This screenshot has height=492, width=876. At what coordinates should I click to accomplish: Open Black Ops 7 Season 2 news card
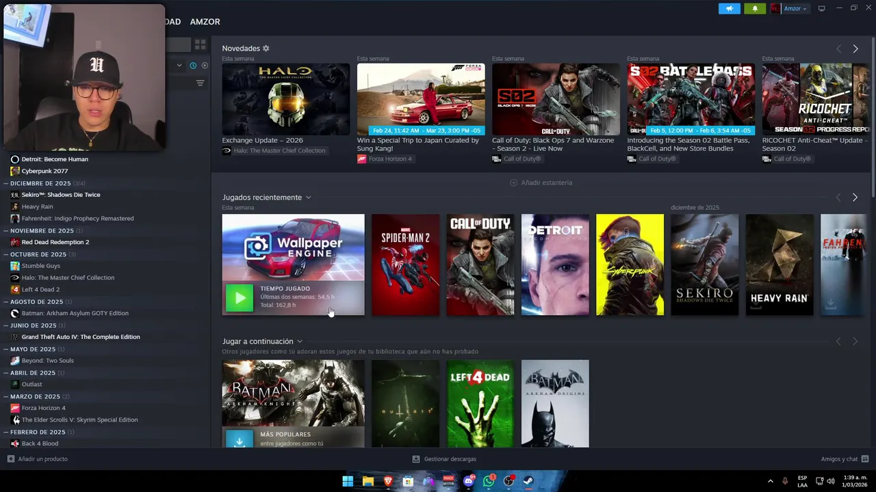pos(556,99)
